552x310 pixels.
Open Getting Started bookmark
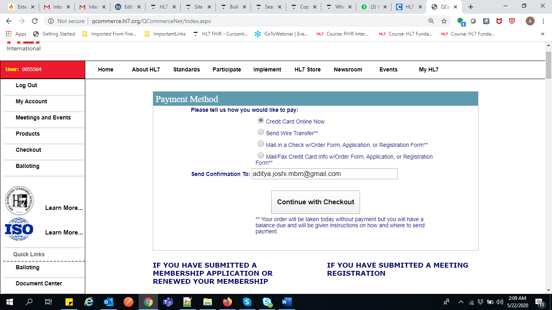pos(54,34)
